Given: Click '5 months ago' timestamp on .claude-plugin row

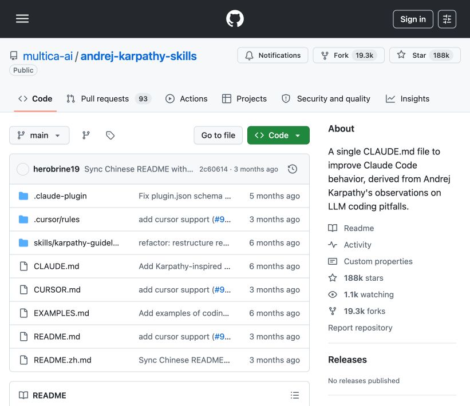Looking at the screenshot, I should [x=274, y=196].
